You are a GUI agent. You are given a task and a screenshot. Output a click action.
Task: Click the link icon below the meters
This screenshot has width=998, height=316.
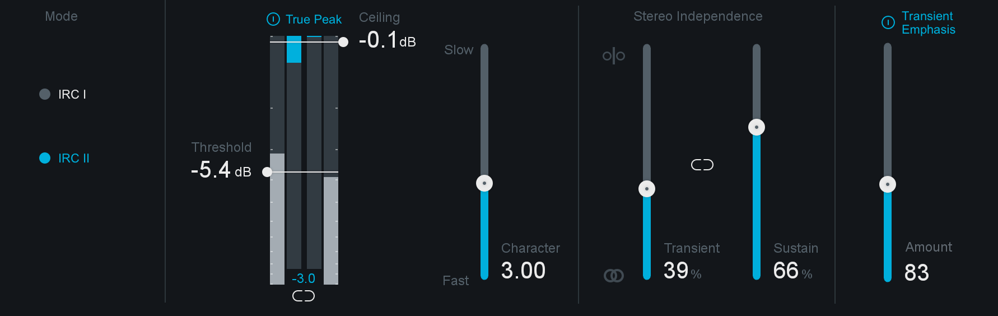click(304, 296)
